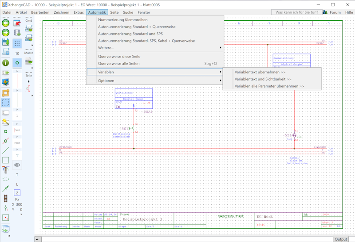The image size is (355, 242).
Task: Open the green info icon
Action: (6, 63)
